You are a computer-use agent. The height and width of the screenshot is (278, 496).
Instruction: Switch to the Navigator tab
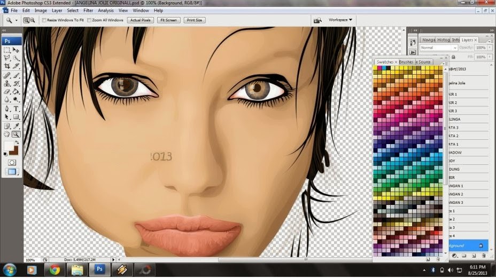(429, 40)
